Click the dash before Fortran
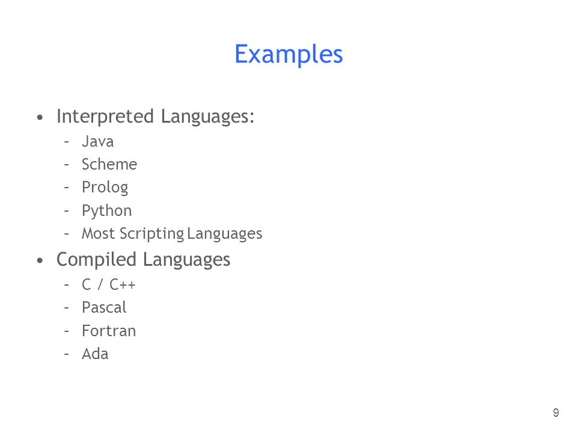Screen dimensions: 577x433 pyautogui.click(x=66, y=331)
